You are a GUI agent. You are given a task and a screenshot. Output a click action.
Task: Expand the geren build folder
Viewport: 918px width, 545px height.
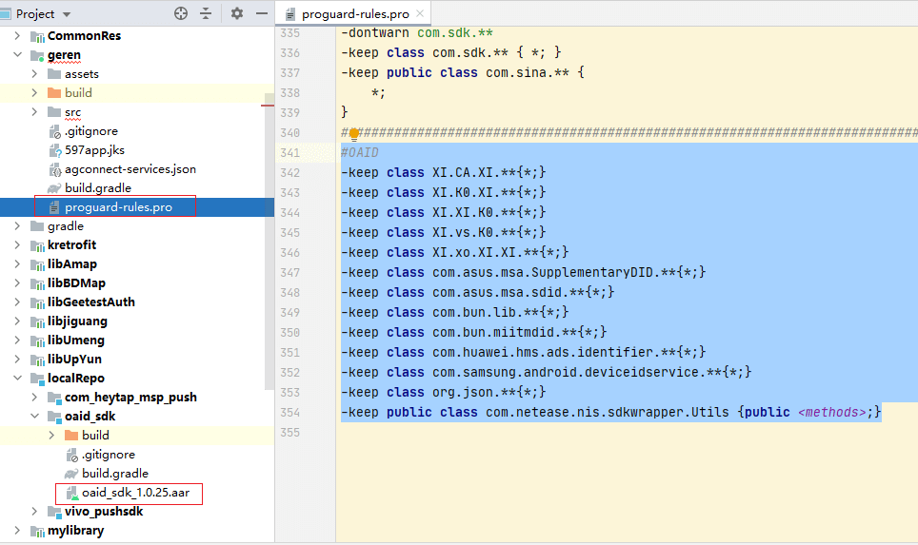[34, 92]
